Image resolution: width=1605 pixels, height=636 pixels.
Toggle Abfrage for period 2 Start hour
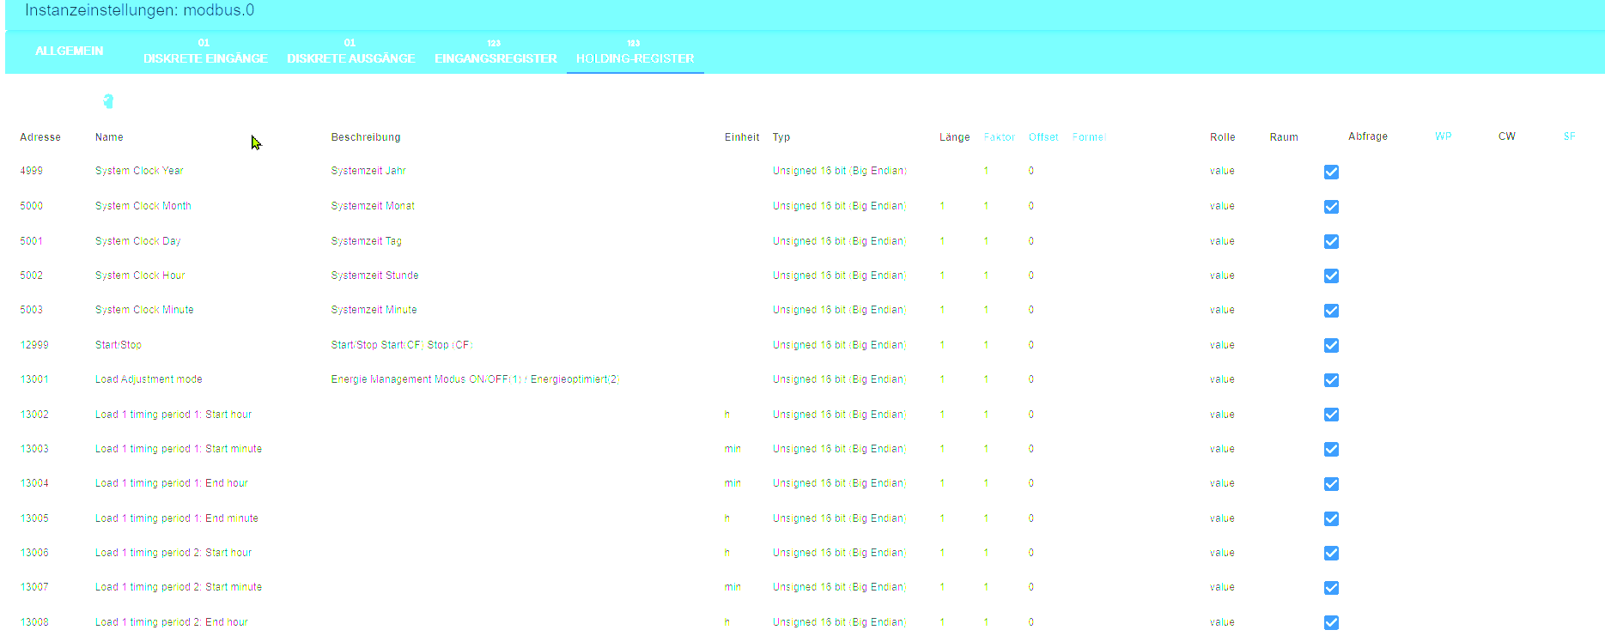tap(1331, 553)
